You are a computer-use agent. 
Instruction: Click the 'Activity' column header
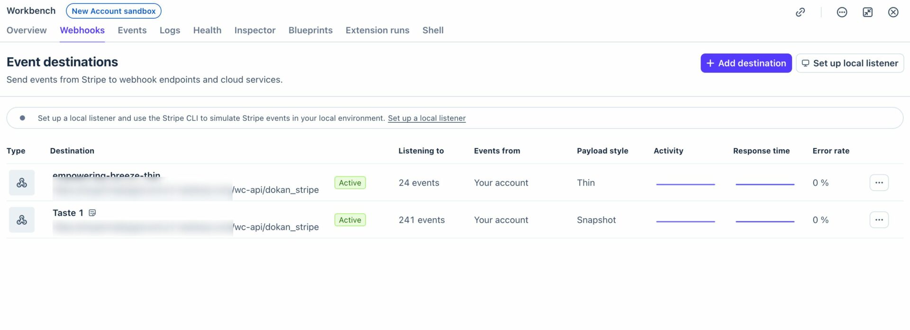(x=668, y=151)
